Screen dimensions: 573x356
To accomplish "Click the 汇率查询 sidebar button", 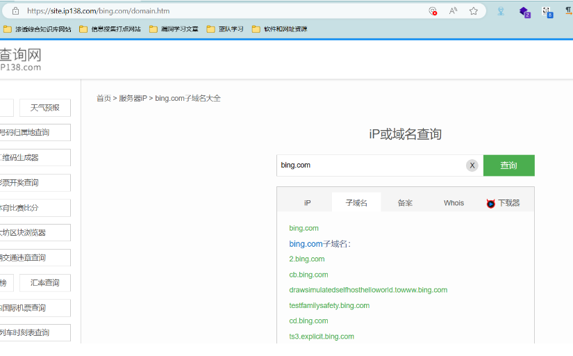I will point(45,283).
